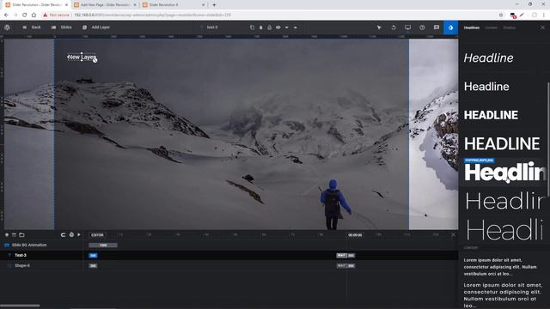Select the New Layer text on canvas

pyautogui.click(x=82, y=58)
